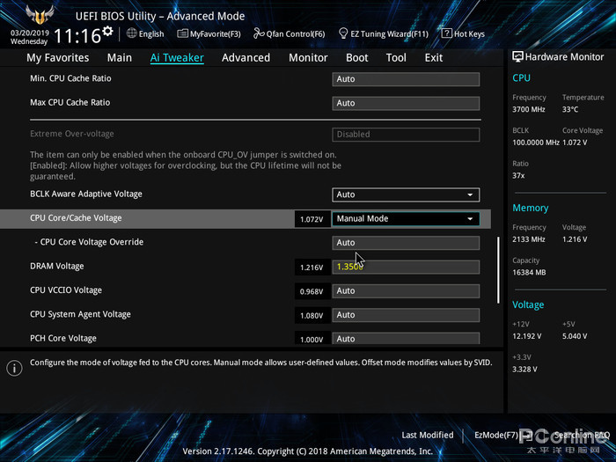
Task: Click the gear icon next to the clock
Action: pos(107,31)
